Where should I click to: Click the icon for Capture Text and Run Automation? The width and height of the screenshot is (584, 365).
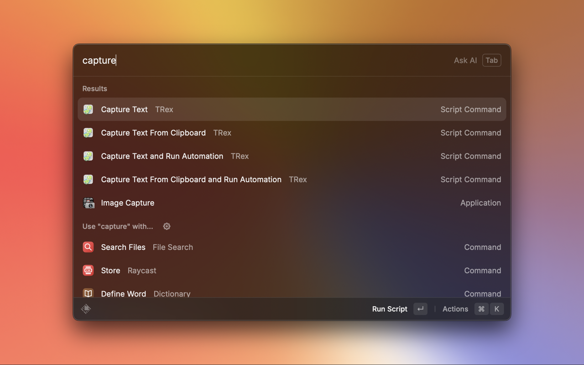tap(88, 156)
